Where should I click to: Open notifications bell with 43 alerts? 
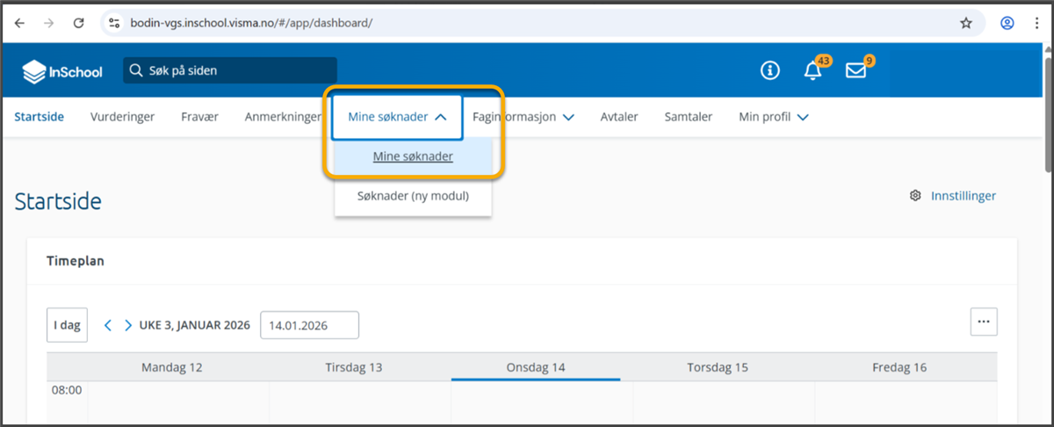[x=813, y=71]
